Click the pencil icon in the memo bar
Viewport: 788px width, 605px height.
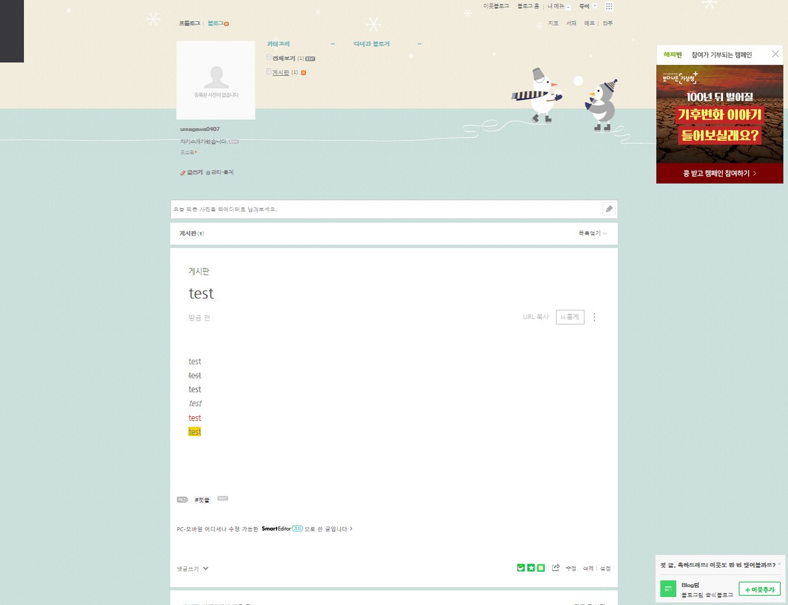[x=608, y=209]
